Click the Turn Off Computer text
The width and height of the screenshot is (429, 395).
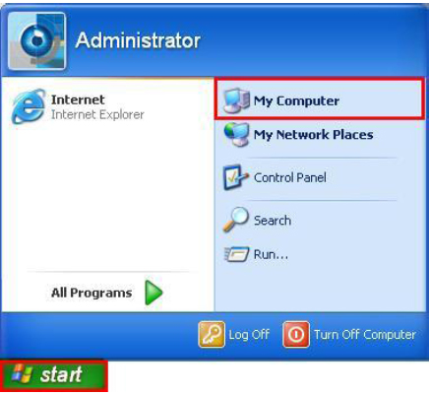[x=365, y=335]
